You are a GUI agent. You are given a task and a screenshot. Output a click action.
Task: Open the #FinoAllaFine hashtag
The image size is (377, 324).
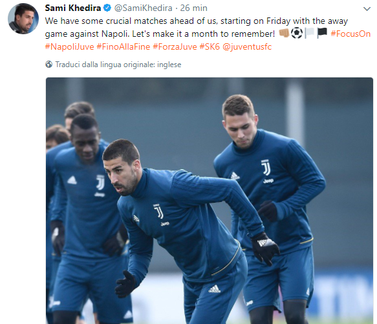(124, 46)
